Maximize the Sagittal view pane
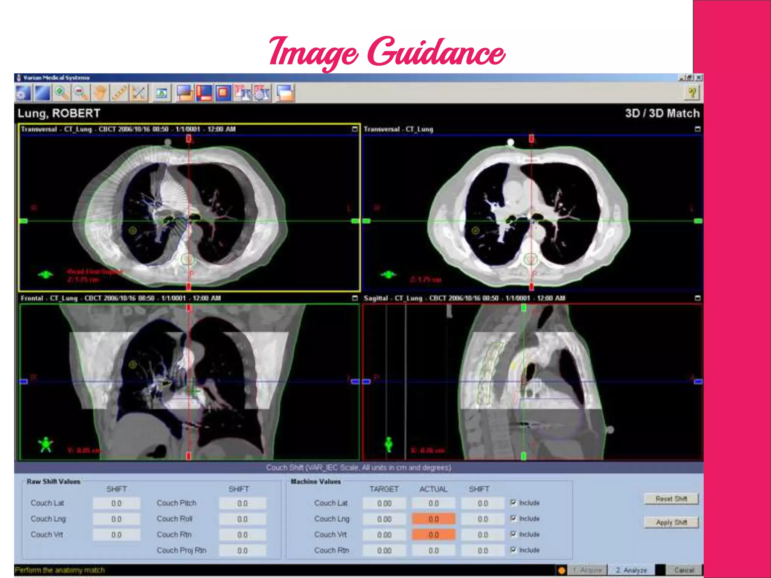Image resolution: width=771 pixels, height=578 pixels. (698, 298)
